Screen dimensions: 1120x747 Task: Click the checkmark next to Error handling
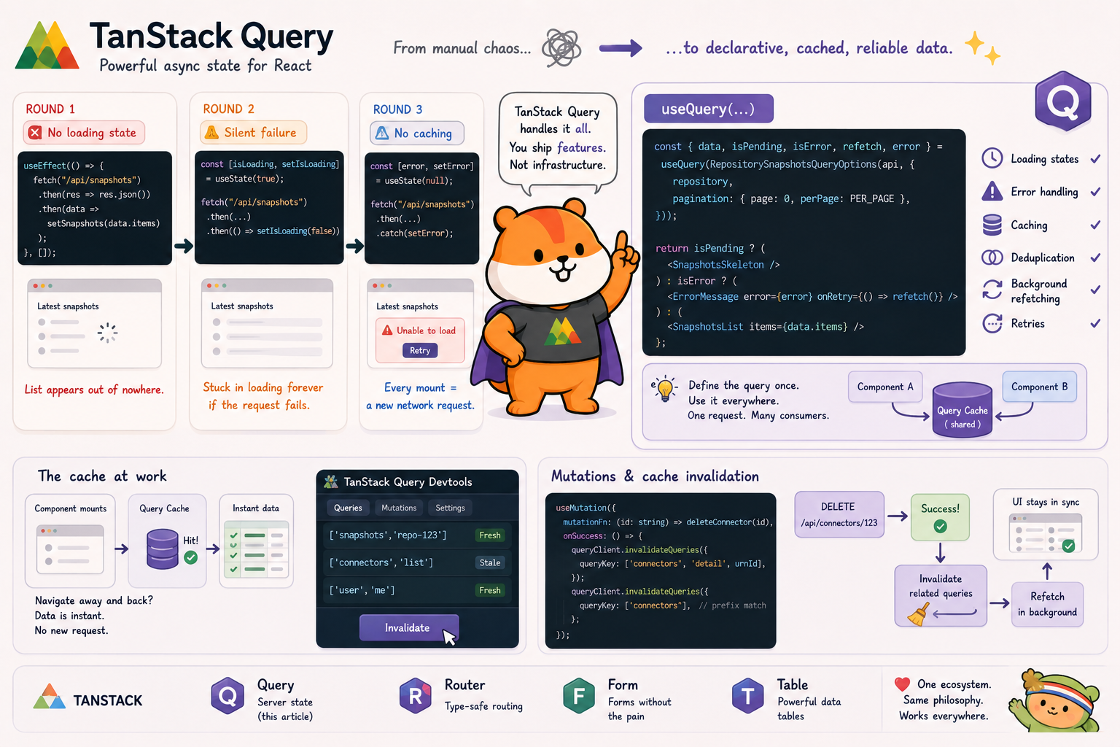1095,191
